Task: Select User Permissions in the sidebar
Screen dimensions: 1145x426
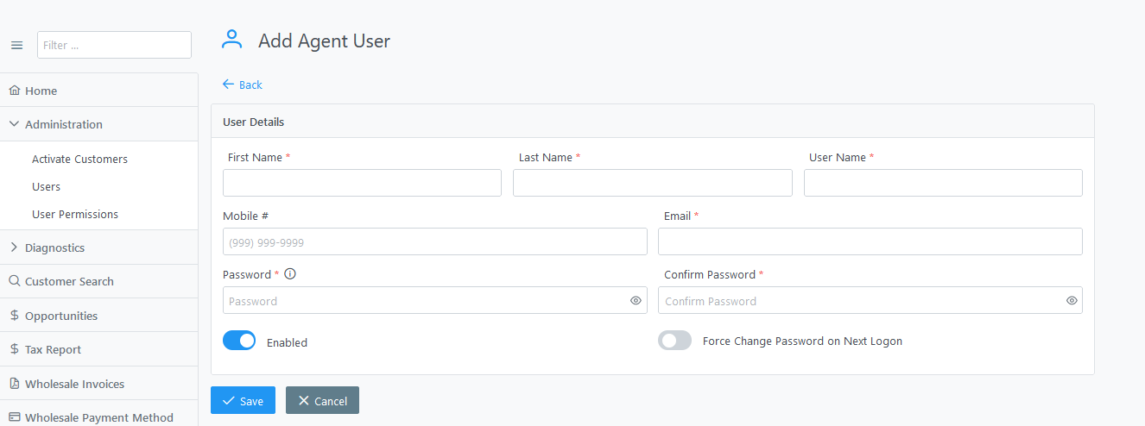Action: click(75, 214)
